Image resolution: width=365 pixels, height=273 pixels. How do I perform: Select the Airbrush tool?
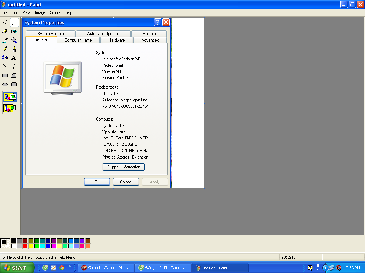(x=5, y=58)
